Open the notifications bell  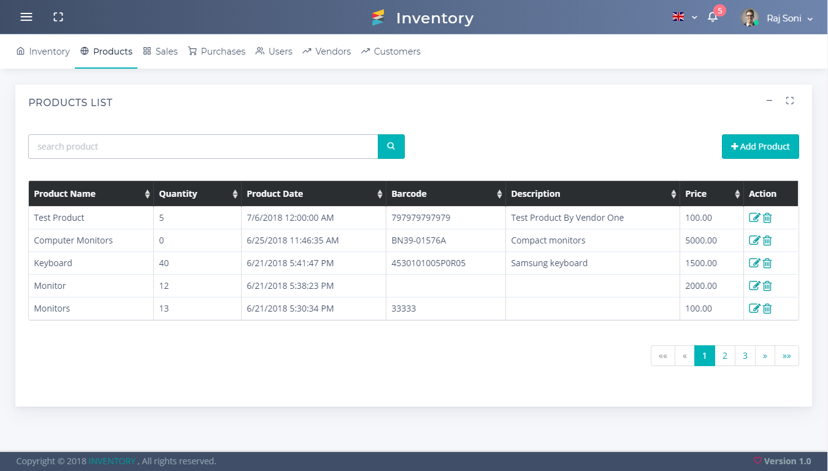(713, 17)
